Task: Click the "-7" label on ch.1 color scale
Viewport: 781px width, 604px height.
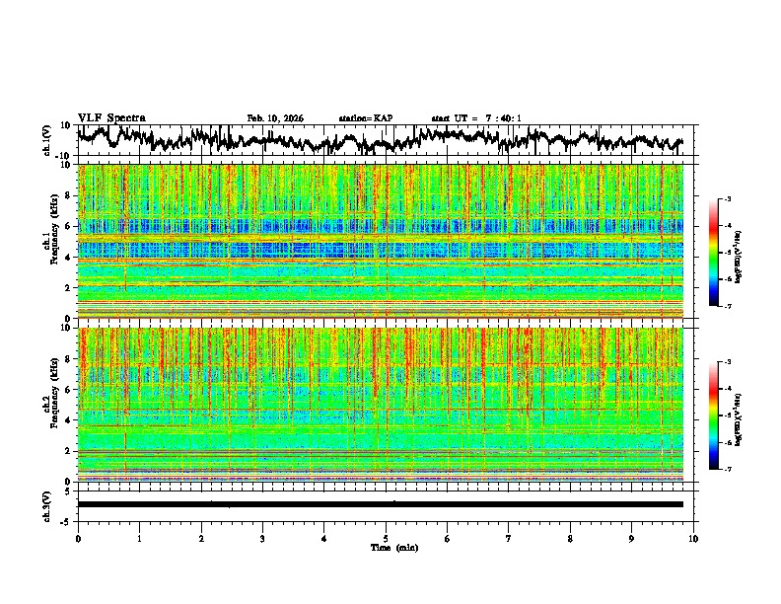Action: [728, 306]
